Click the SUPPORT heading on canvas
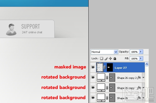 [31, 27]
